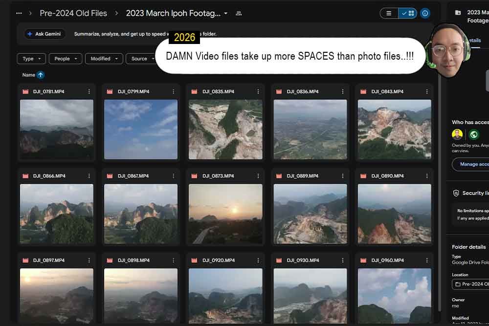
Task: Select the Details tab in side panel
Action: pos(475,41)
